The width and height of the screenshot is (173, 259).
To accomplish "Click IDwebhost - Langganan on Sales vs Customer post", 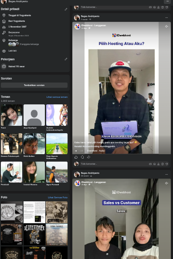I will (94, 182).
